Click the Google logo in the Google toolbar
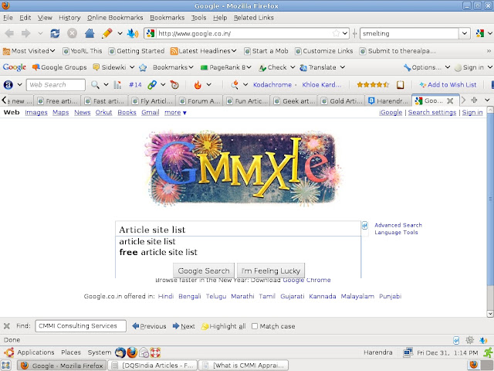Image resolution: width=494 pixels, height=371 pixels. coord(14,67)
